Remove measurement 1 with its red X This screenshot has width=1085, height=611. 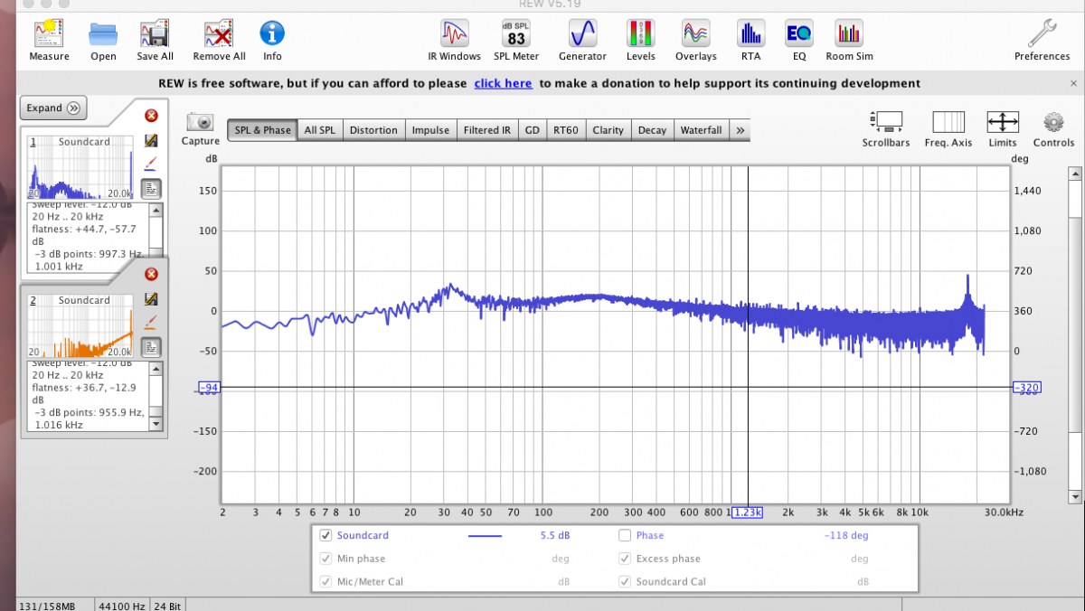click(151, 116)
